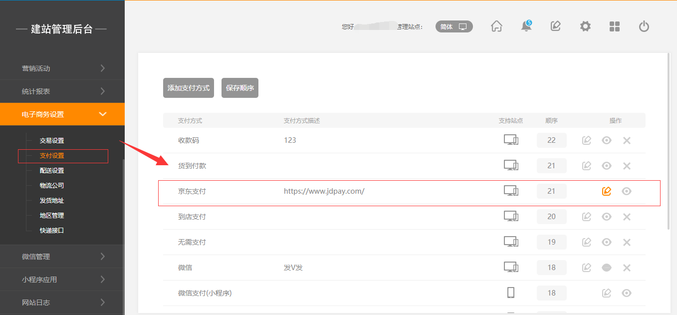The image size is (677, 315).
Task: Delete the 收款码 payment method
Action: pyautogui.click(x=627, y=141)
